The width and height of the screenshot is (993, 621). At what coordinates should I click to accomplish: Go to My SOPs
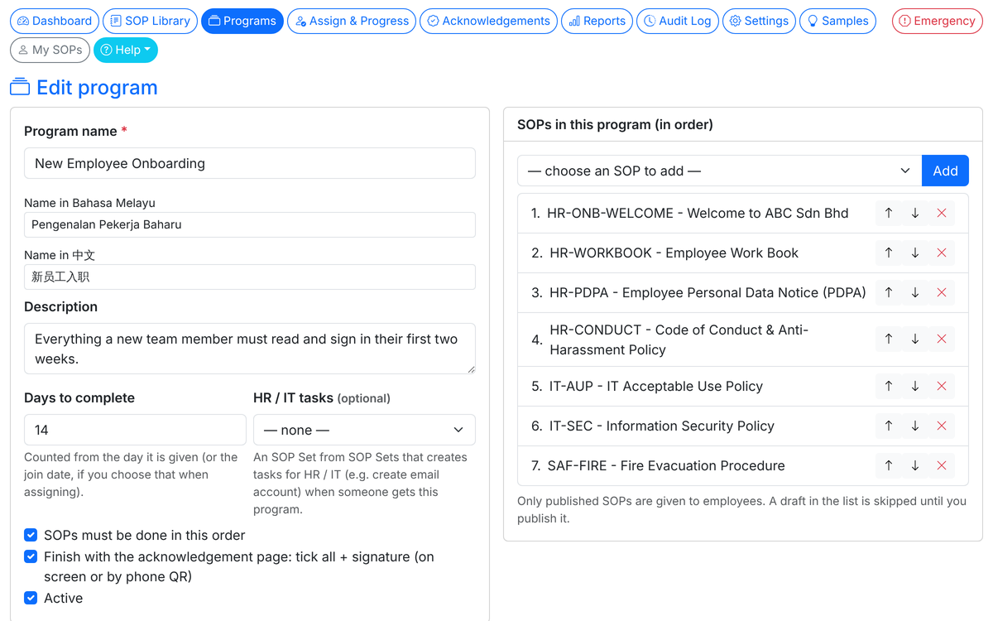(x=50, y=51)
